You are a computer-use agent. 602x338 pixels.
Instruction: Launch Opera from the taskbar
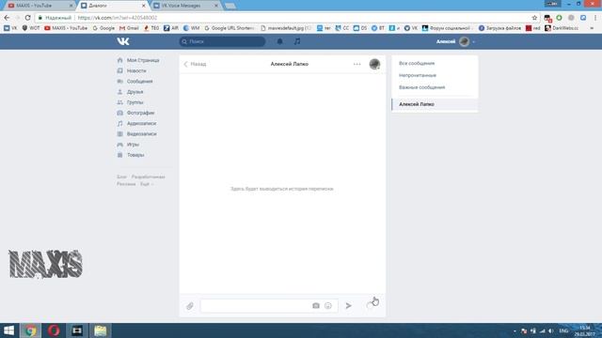(54, 330)
